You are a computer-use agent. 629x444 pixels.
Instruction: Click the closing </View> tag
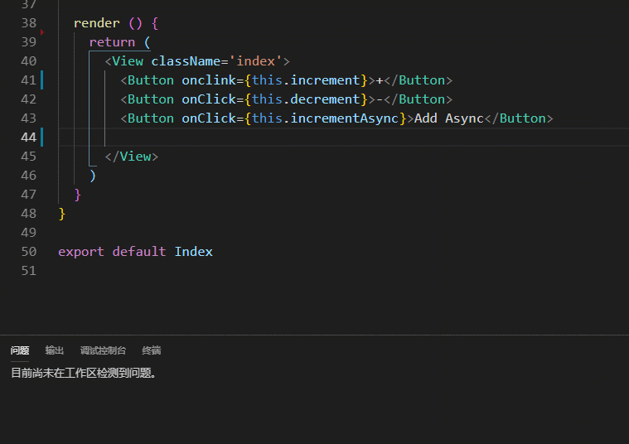[x=132, y=157]
